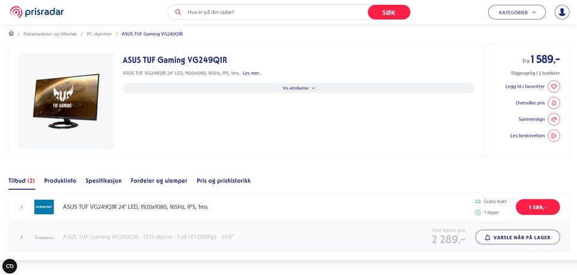Go to Datamaskiner og tilbehør breadcrumb
Image resolution: width=577 pixels, height=275 pixels.
[50, 34]
